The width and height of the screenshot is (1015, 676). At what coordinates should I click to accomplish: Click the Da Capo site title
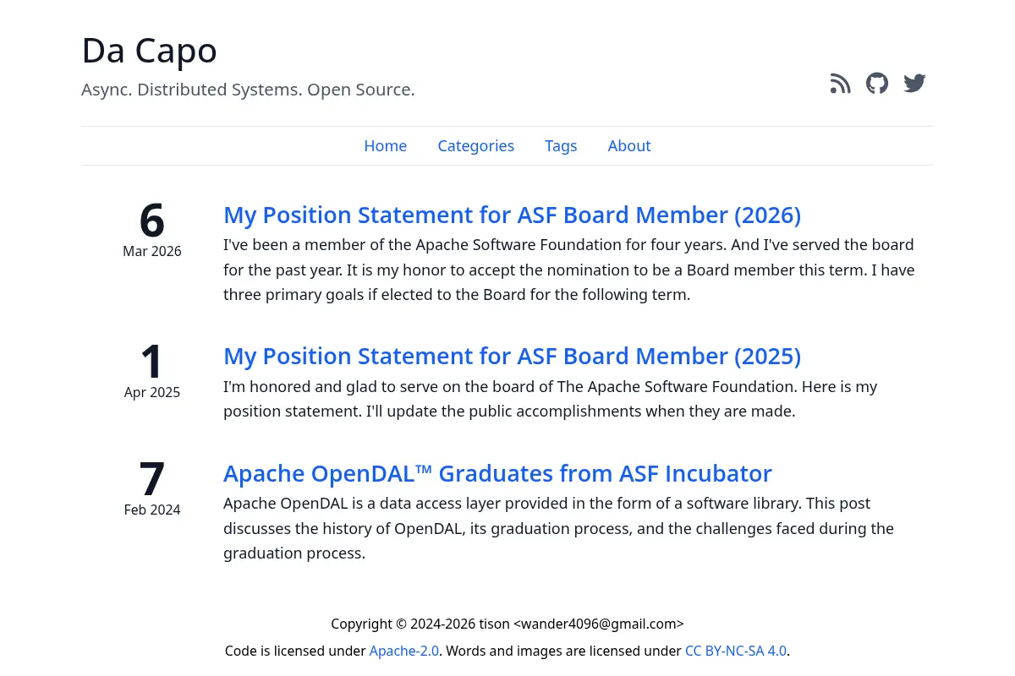(x=149, y=50)
